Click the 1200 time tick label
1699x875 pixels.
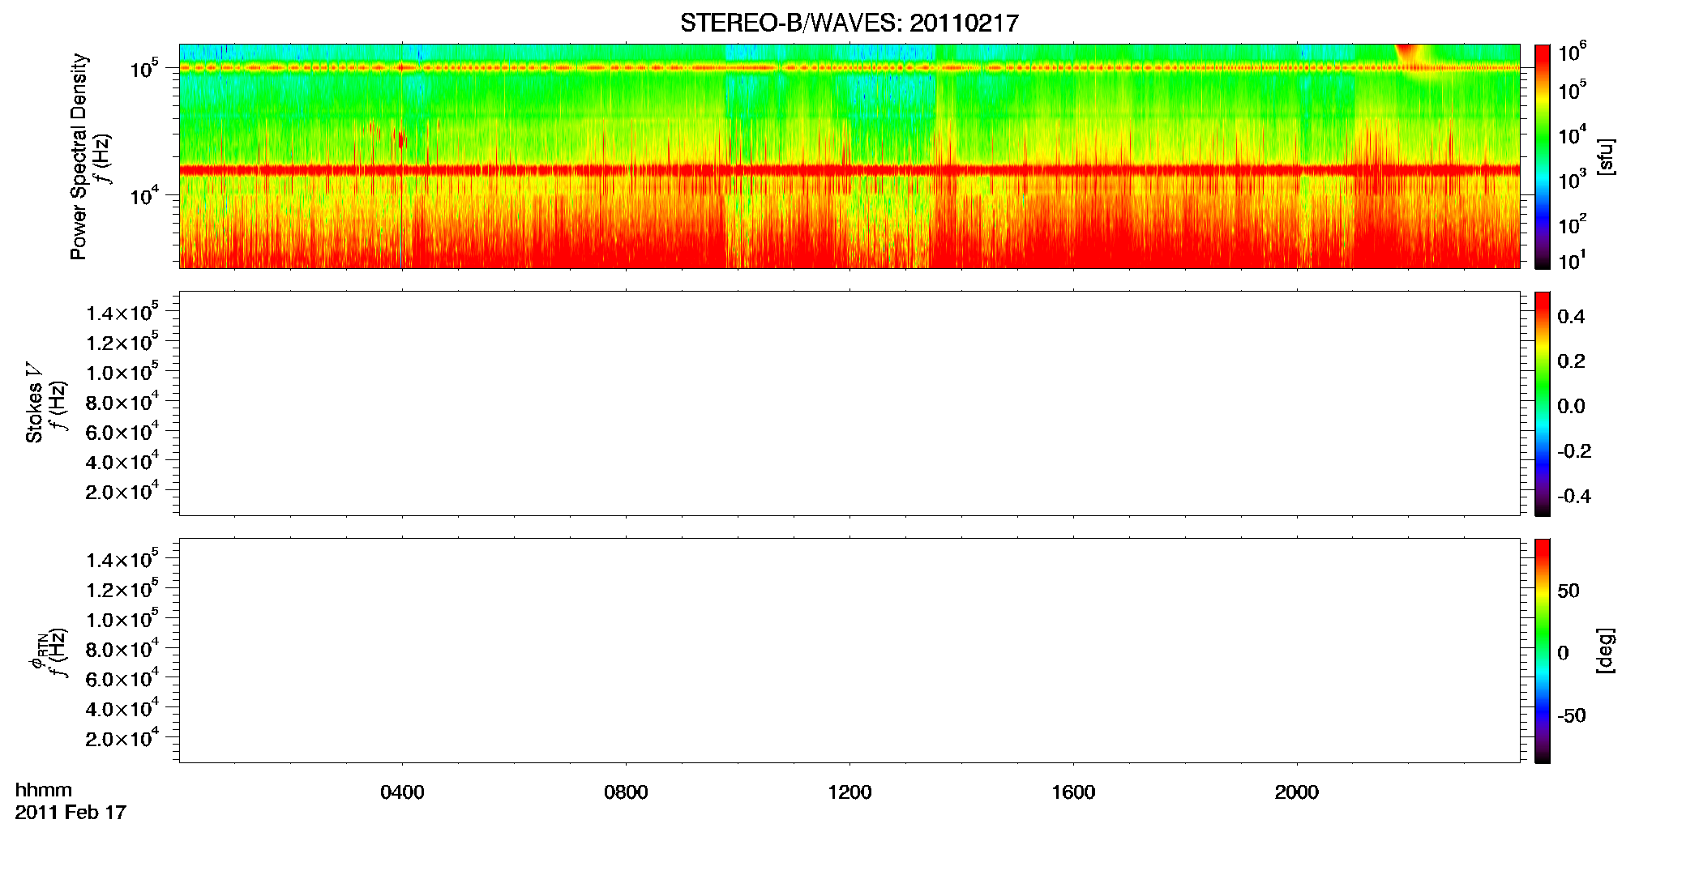[849, 792]
